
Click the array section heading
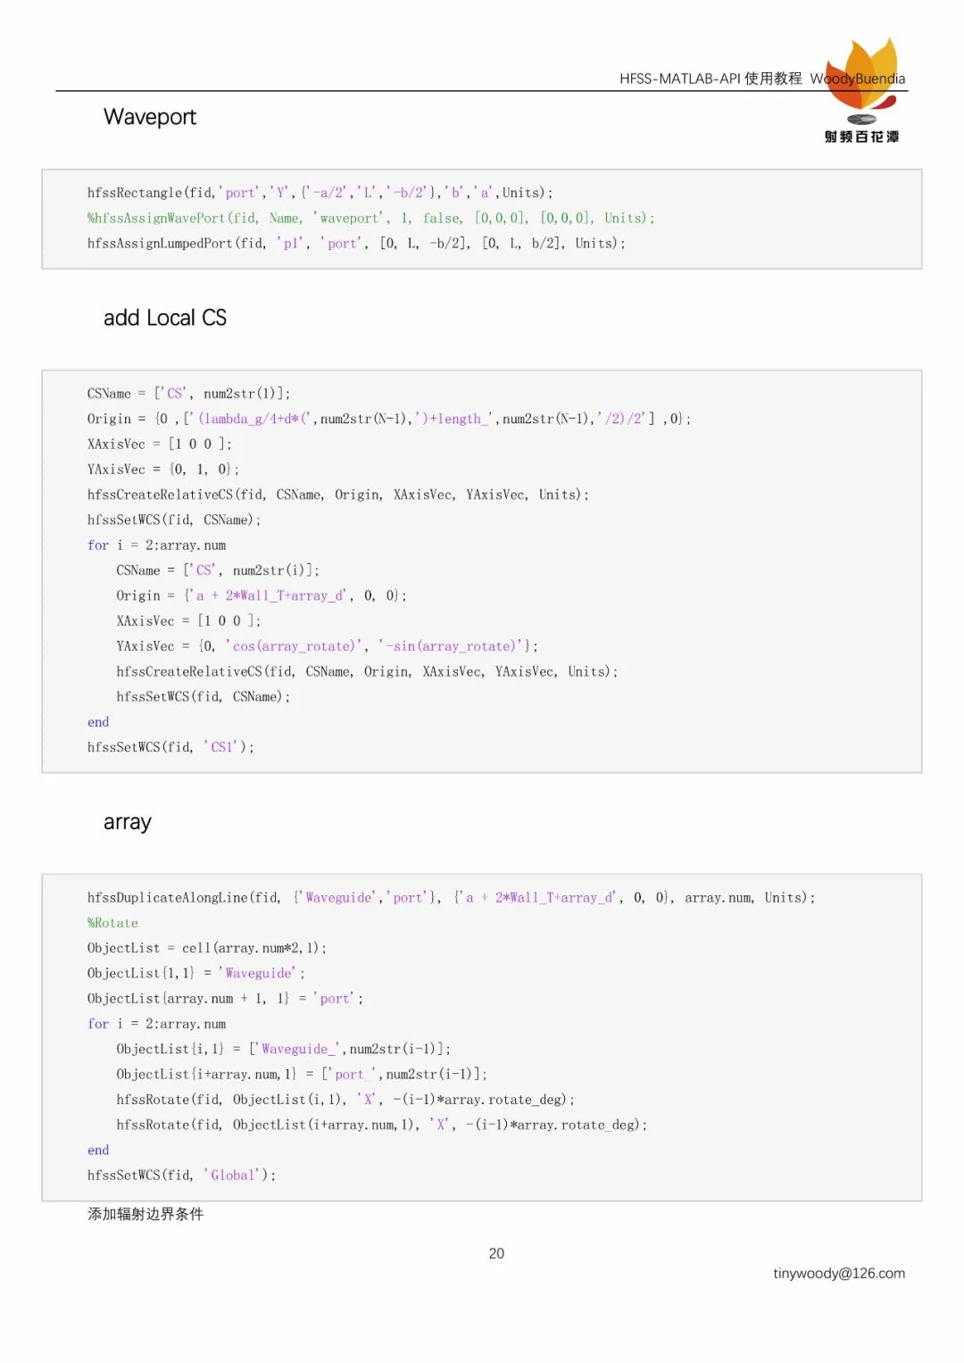click(x=128, y=822)
